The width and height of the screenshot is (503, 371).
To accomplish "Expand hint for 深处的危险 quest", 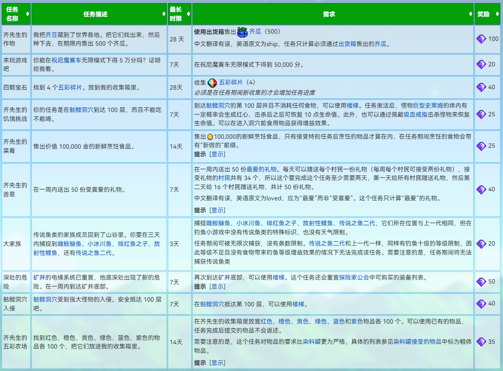I will (x=217, y=287).
